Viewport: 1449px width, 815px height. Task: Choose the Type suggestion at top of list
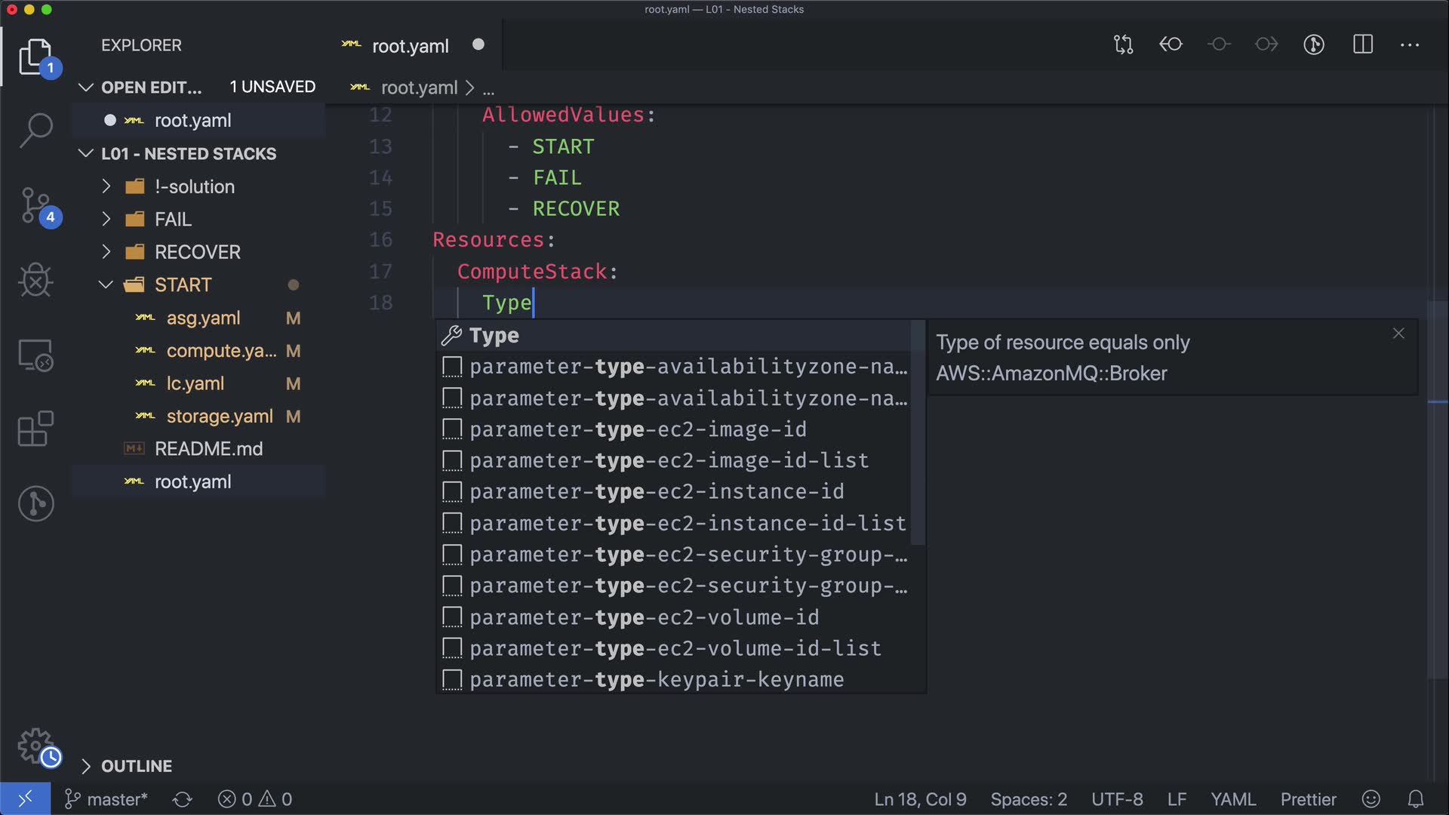click(494, 335)
